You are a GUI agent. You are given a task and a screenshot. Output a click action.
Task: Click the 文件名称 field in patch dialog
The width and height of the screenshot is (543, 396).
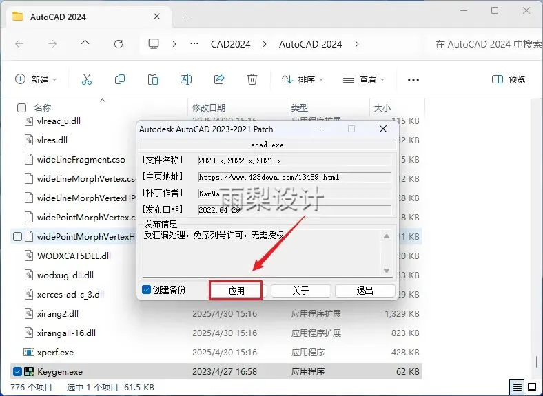[x=295, y=160]
